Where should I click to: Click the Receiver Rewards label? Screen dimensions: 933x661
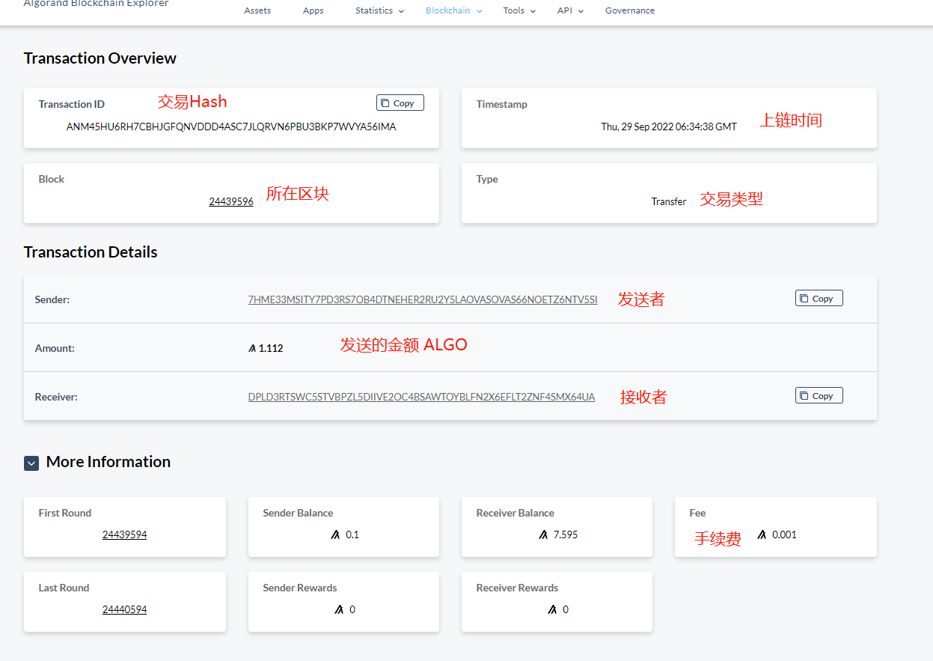[x=517, y=588]
